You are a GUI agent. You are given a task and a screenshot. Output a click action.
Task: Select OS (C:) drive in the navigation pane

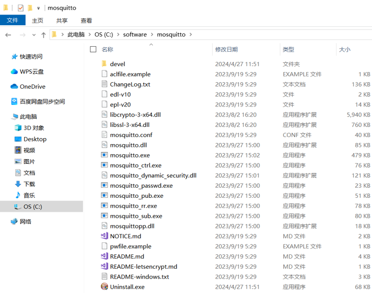[41, 206]
